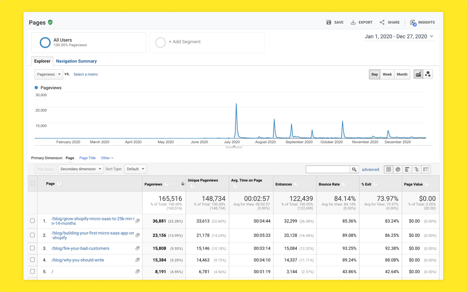Click the Pageviews blue legend dot
The image size is (467, 292).
pyautogui.click(x=36, y=87)
